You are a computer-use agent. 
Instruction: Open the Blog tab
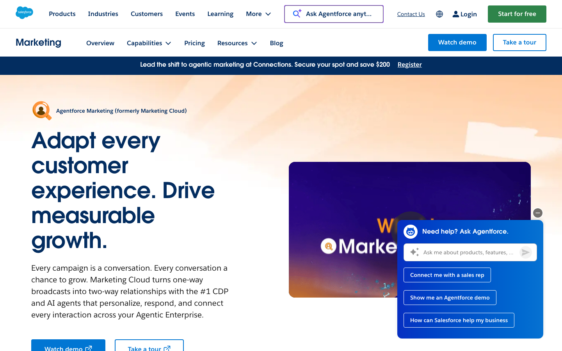click(277, 43)
